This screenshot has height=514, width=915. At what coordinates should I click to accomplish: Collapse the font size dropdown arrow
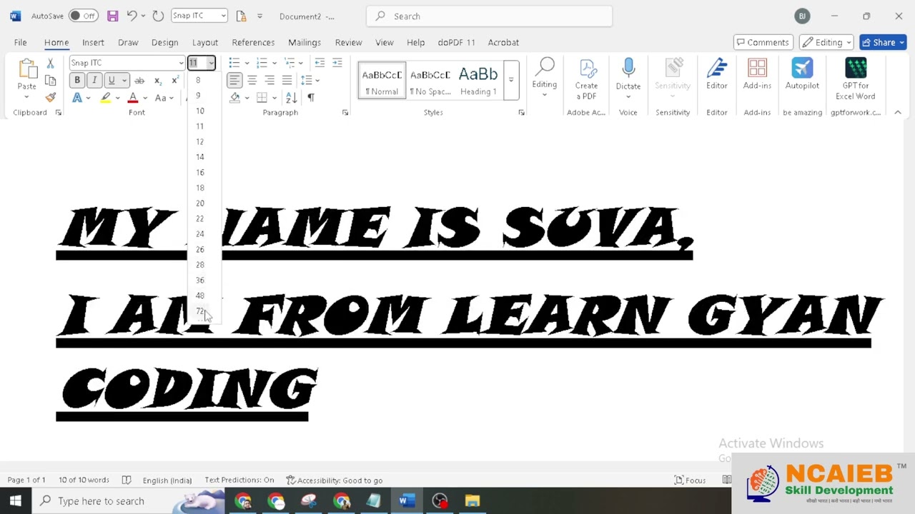tap(211, 63)
